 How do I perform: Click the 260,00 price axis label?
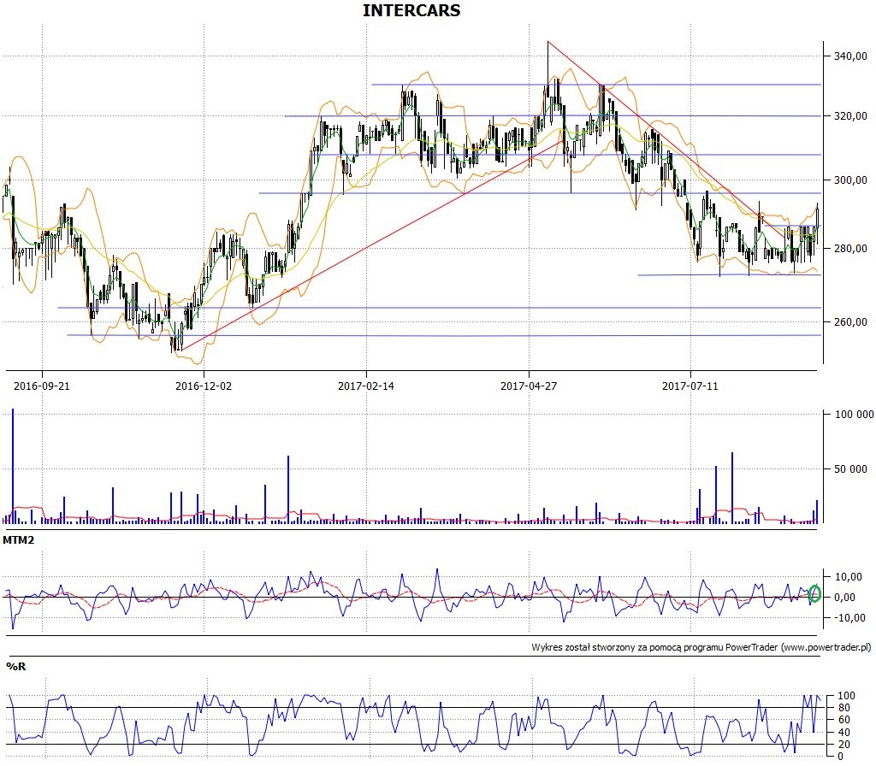point(850,322)
